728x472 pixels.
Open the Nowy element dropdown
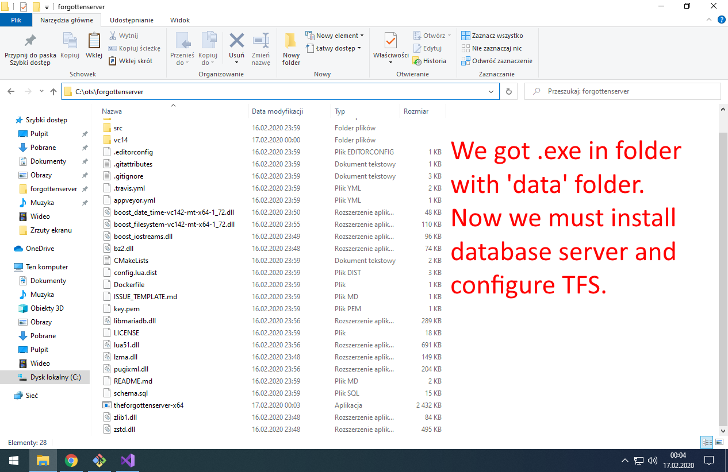coord(335,35)
